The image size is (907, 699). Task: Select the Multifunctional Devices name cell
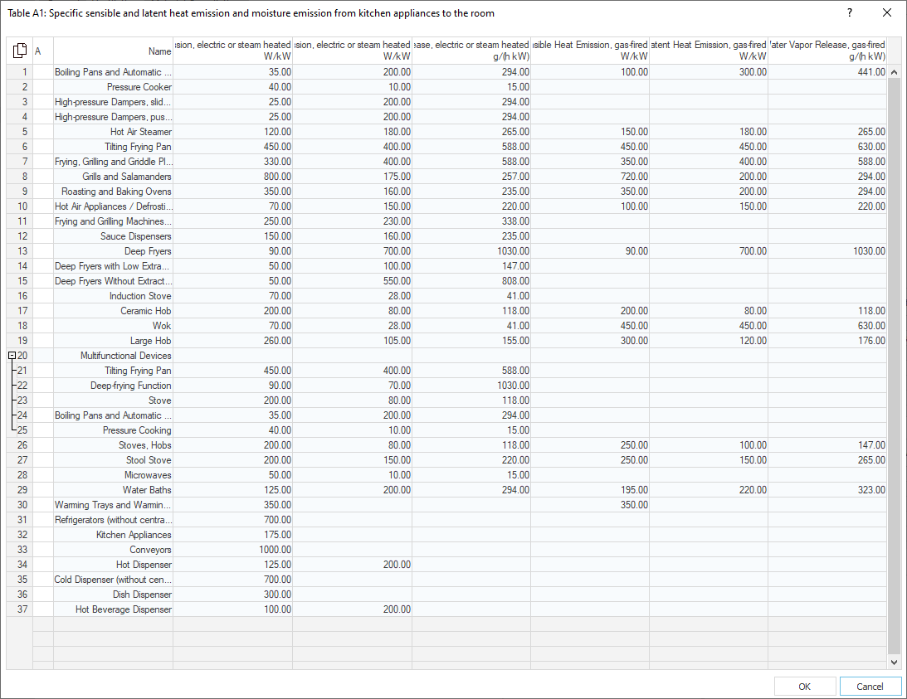[114, 356]
